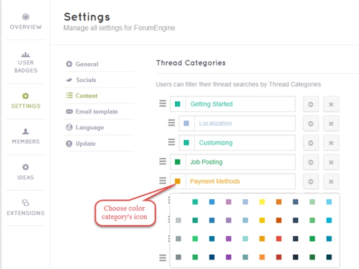Open the orange color icon for Payment Methods
Image resolution: width=359 pixels, height=269 pixels.
[177, 181]
